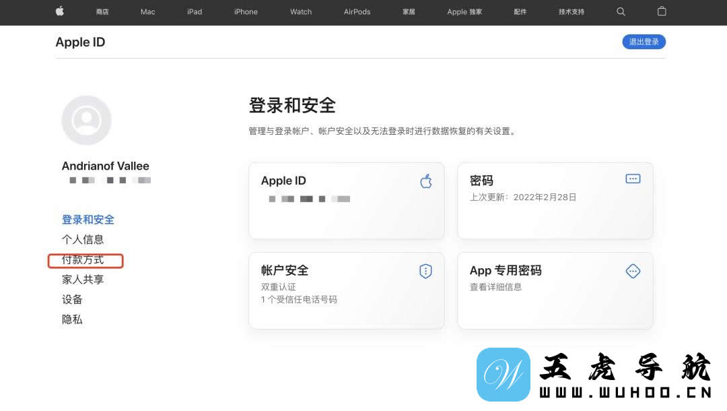Click the 退出登录 button
Image resolution: width=727 pixels, height=411 pixels.
coord(644,41)
